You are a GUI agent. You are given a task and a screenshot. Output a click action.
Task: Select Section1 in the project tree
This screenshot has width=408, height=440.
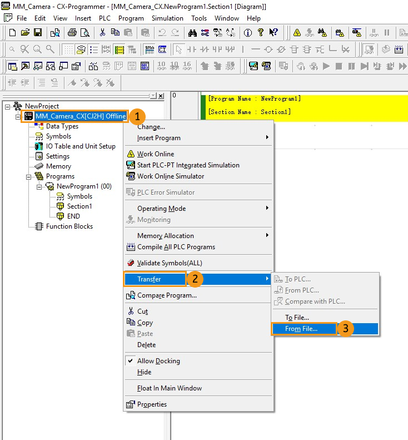[79, 206]
